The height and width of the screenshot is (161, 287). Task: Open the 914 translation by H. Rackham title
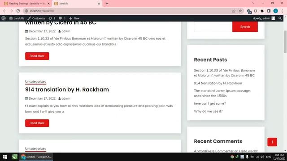67,89
